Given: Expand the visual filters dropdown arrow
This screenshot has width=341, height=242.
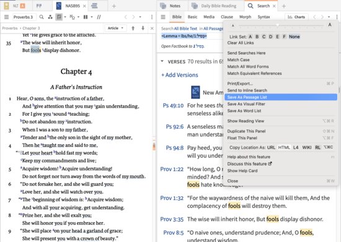Looking at the screenshot, I should click(x=65, y=17).
